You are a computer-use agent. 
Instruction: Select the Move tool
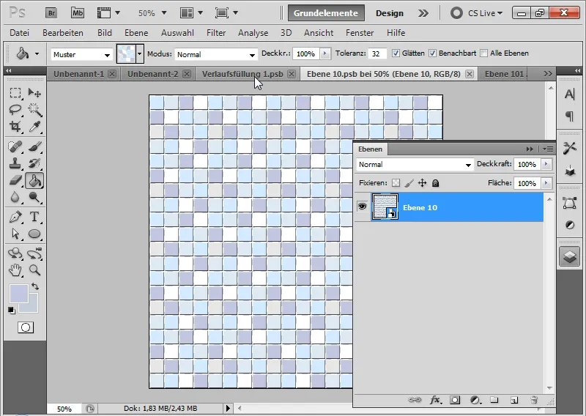[34, 92]
